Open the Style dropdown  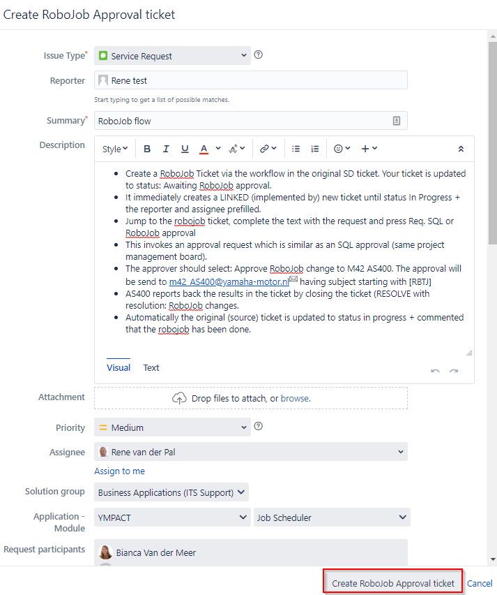coord(115,149)
